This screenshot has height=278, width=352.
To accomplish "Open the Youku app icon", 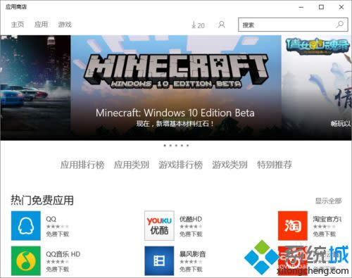I will pos(159,226).
